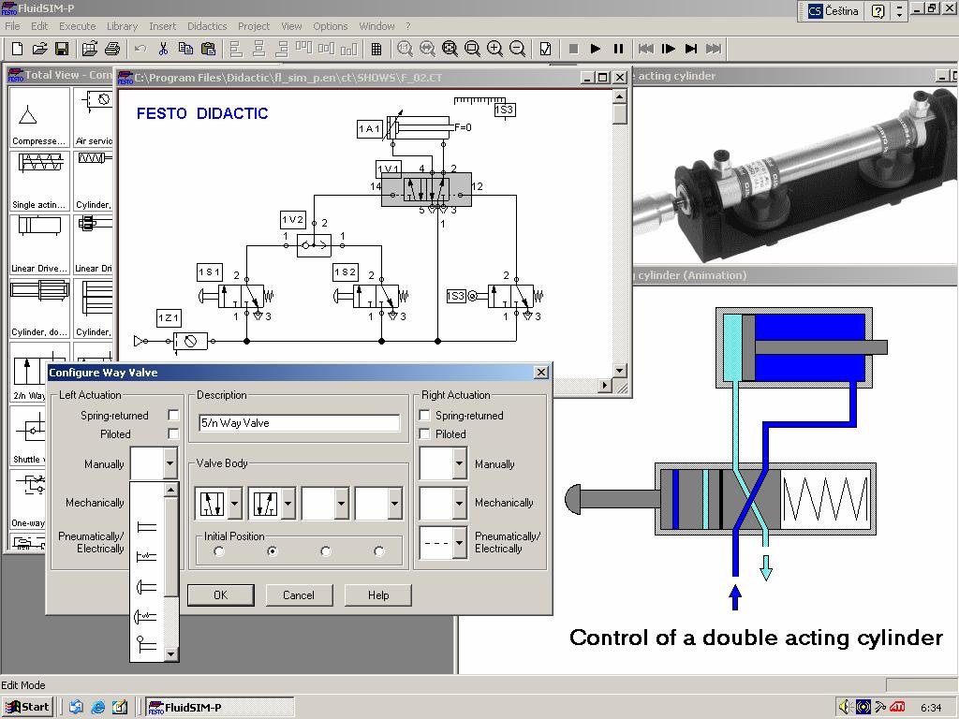Open the Didactics menu
Viewport: 959px width, 719px height.
[207, 26]
